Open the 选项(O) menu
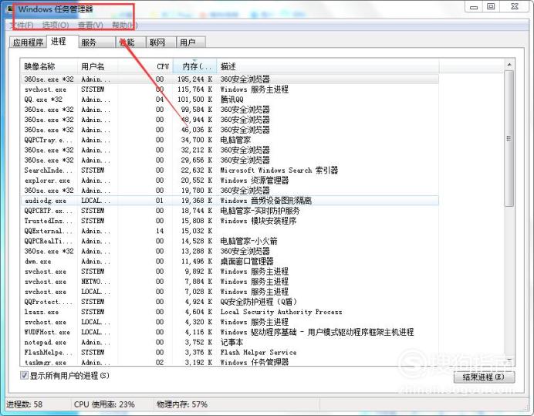Image resolution: width=534 pixels, height=416 pixels. click(x=55, y=25)
